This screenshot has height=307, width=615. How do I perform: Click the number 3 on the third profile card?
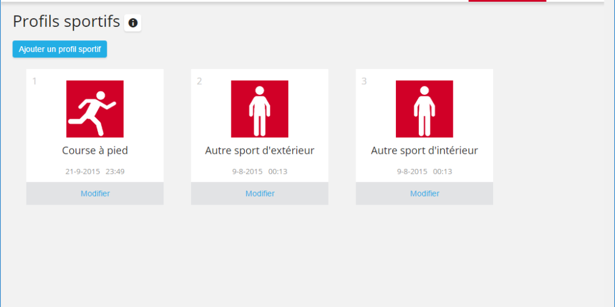(364, 81)
